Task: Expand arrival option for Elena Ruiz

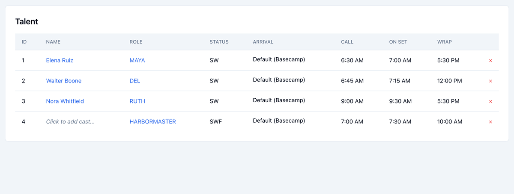Action: pyautogui.click(x=279, y=59)
